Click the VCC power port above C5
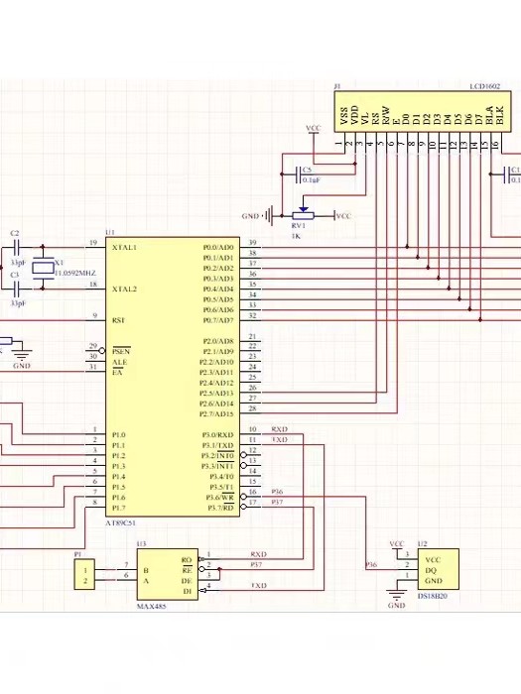This screenshot has height=694, width=521. coord(314,129)
